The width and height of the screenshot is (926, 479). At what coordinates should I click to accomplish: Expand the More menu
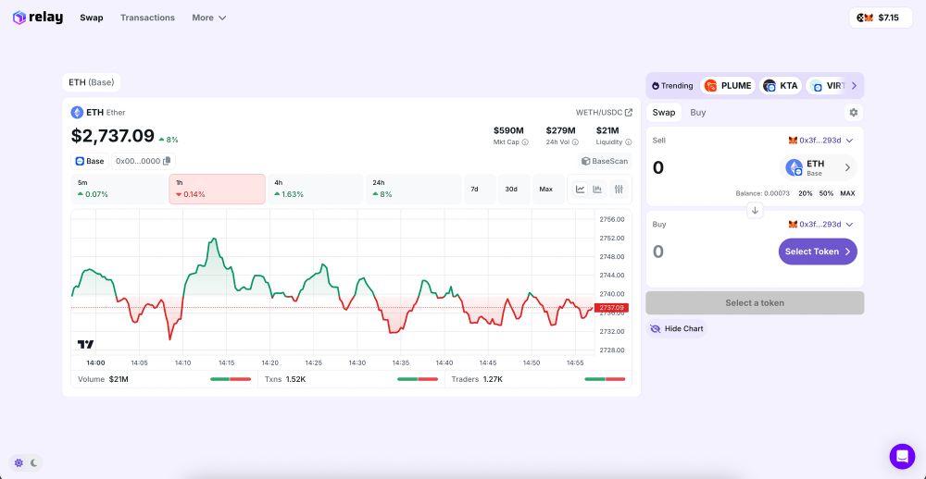[209, 18]
